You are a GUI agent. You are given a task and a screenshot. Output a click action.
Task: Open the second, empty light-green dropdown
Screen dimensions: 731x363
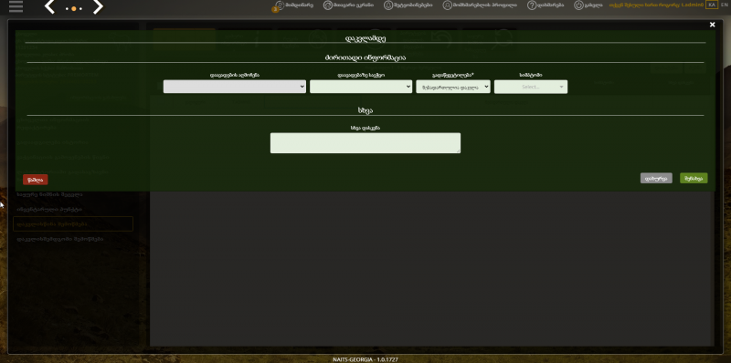(x=361, y=87)
